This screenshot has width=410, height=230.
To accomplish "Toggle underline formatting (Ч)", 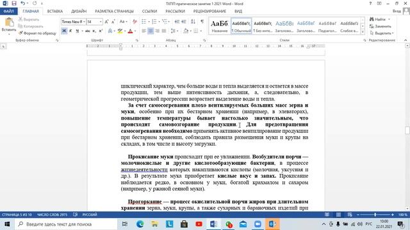I will point(77,31).
